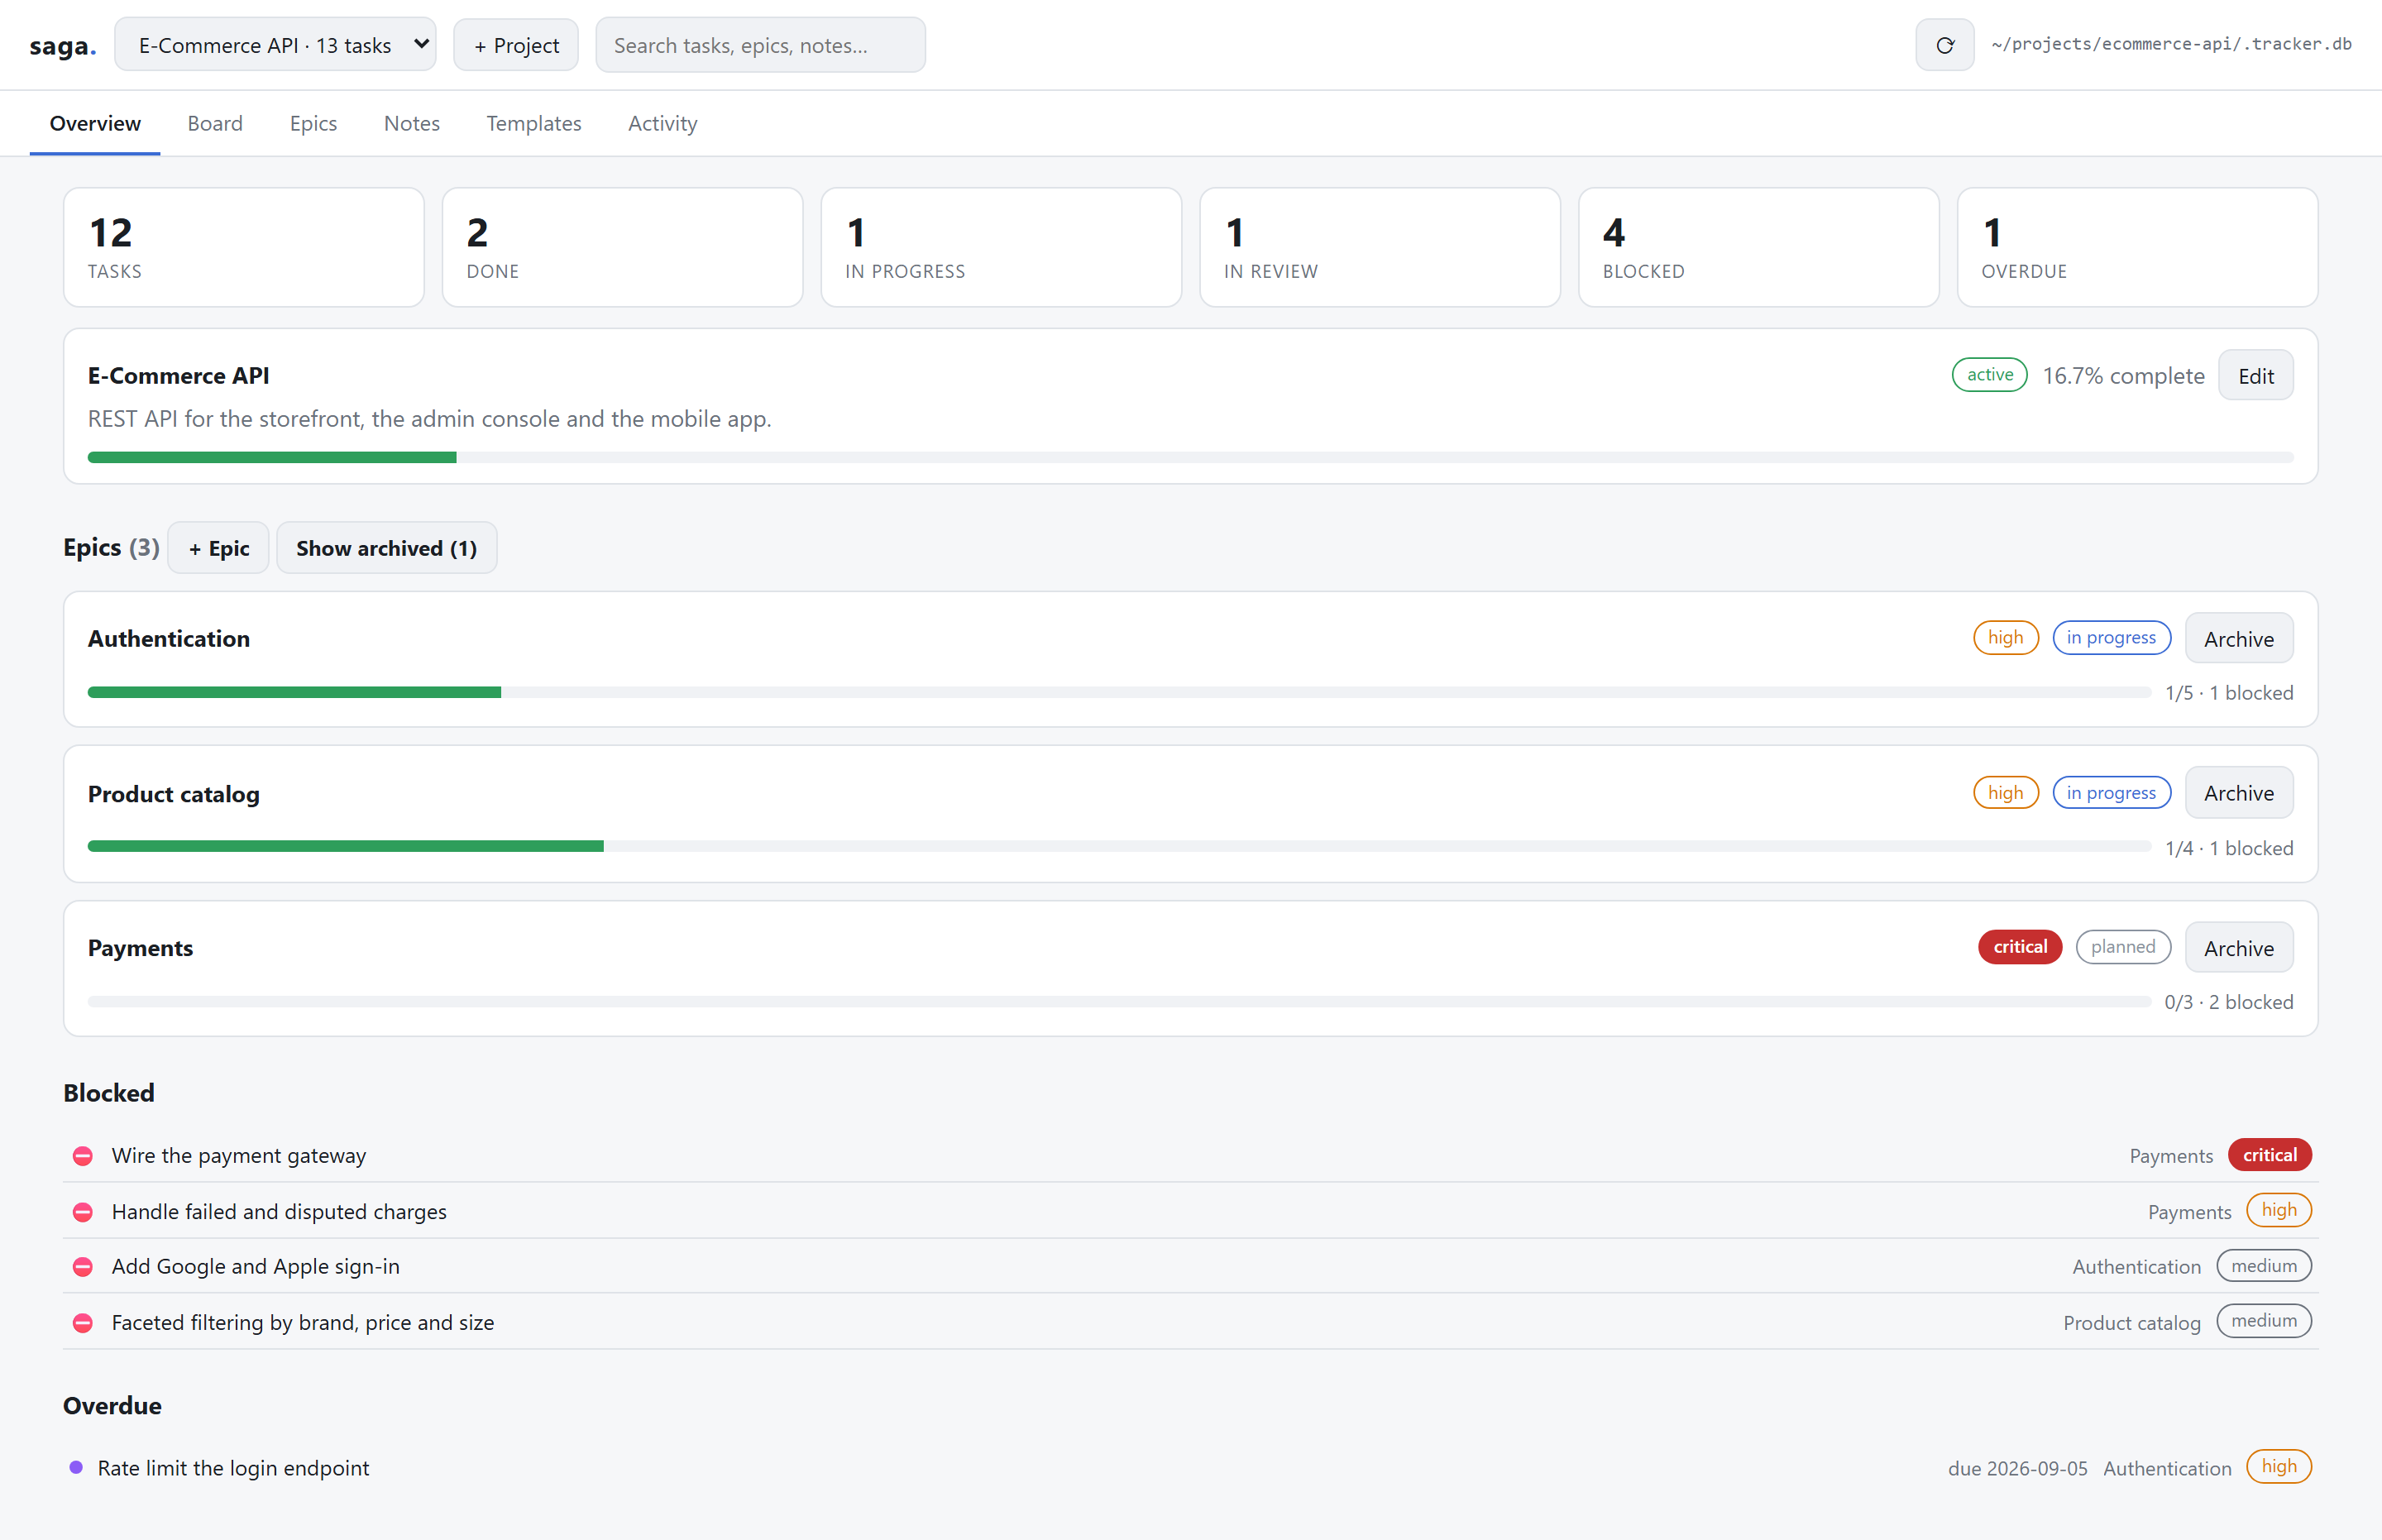Open the 4 Blocked stat card
Image resolution: width=2382 pixels, height=1540 pixels.
(1758, 247)
